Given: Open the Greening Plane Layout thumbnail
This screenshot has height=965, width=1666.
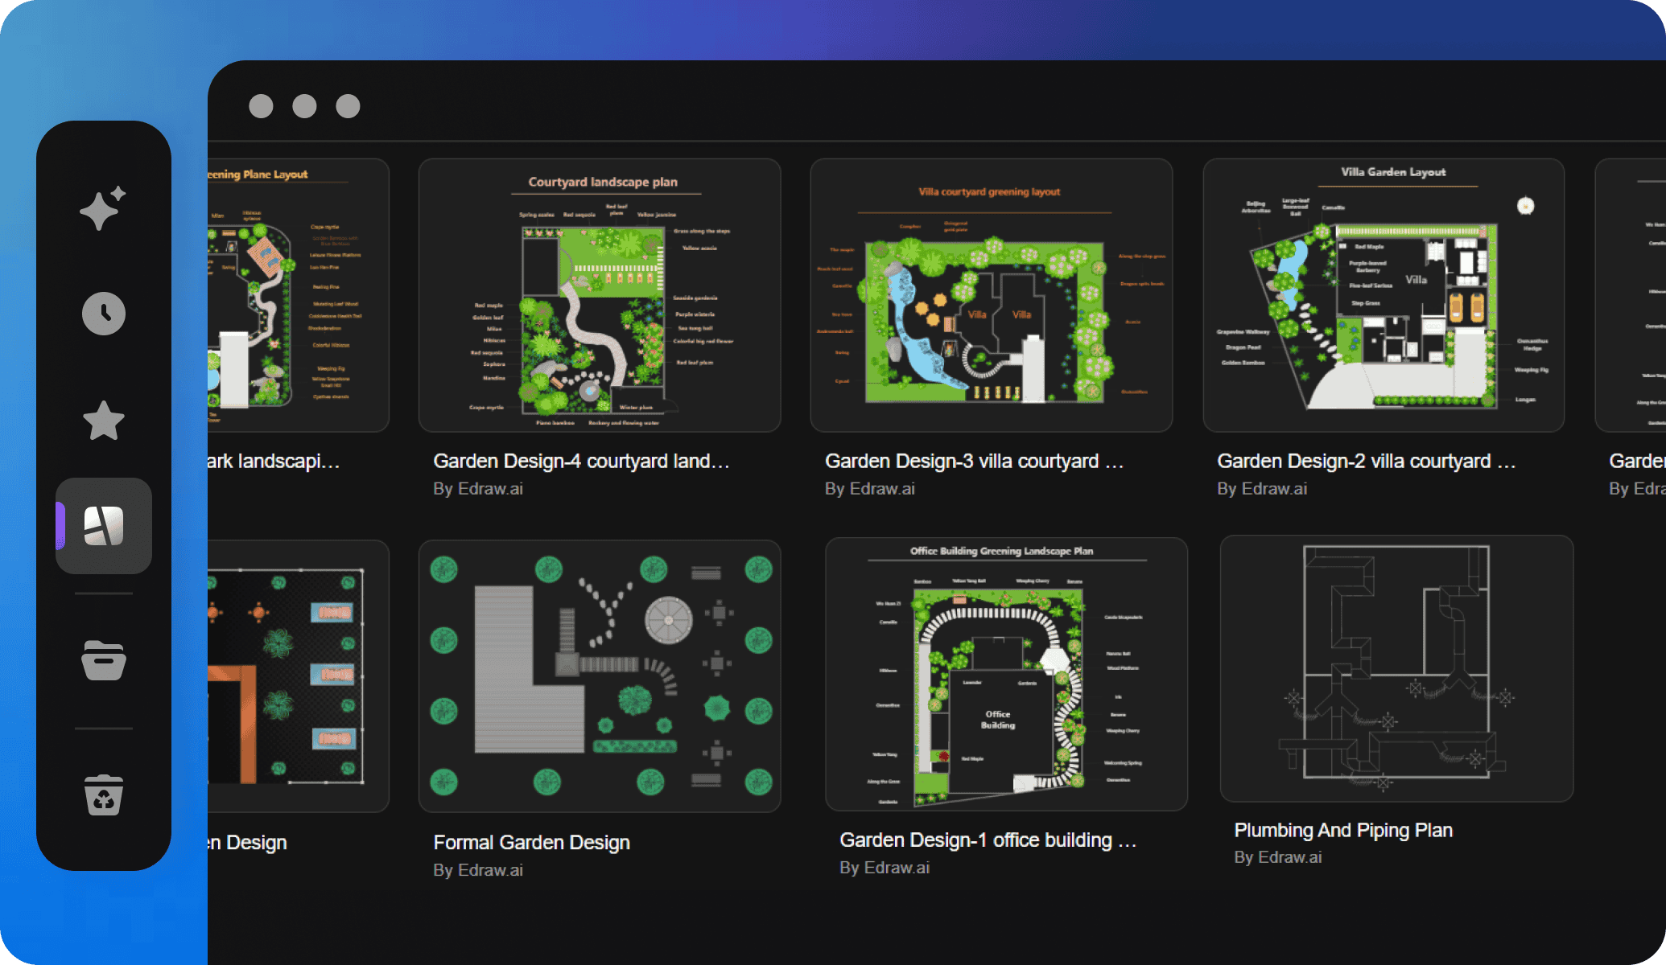Looking at the screenshot, I should (x=298, y=295).
